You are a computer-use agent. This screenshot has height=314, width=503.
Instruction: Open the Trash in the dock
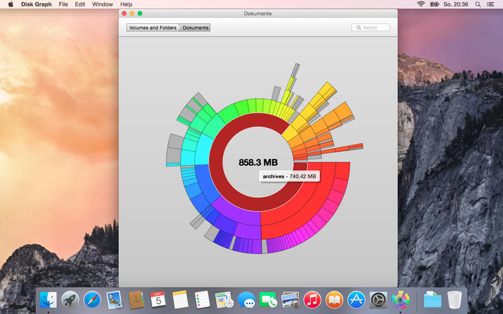tap(454, 300)
